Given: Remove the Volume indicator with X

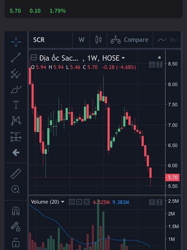Looking at the screenshot, I should pyautogui.click(x=87, y=202).
